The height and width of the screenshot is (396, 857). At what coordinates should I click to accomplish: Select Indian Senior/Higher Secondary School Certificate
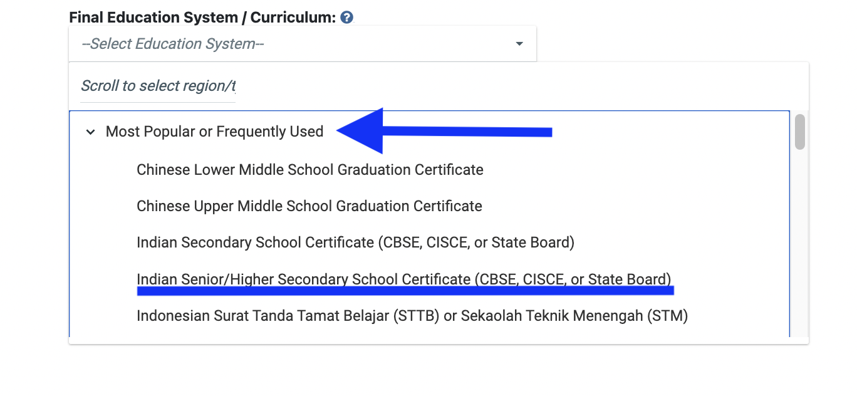click(x=403, y=279)
